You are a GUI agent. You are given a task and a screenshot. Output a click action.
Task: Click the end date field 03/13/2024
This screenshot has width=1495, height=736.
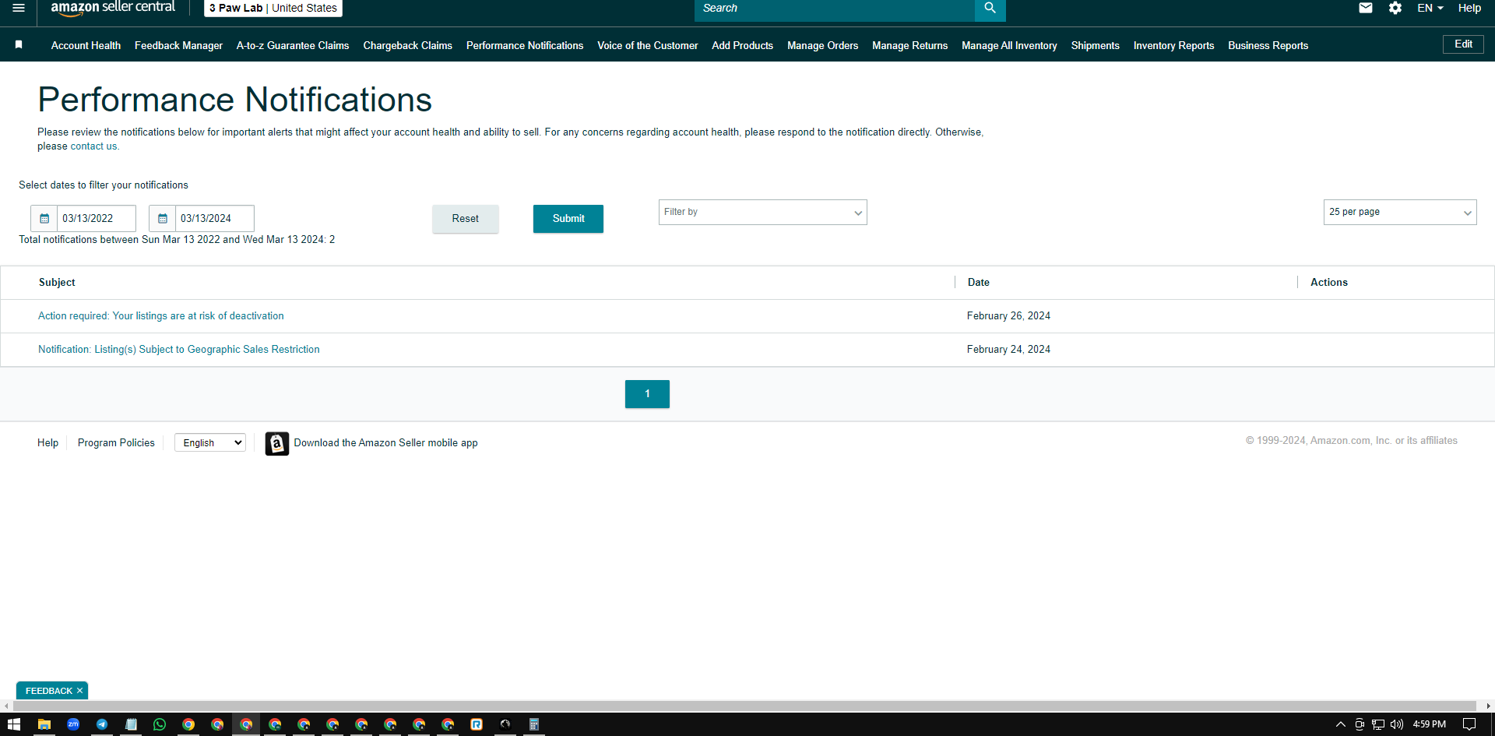[215, 219]
